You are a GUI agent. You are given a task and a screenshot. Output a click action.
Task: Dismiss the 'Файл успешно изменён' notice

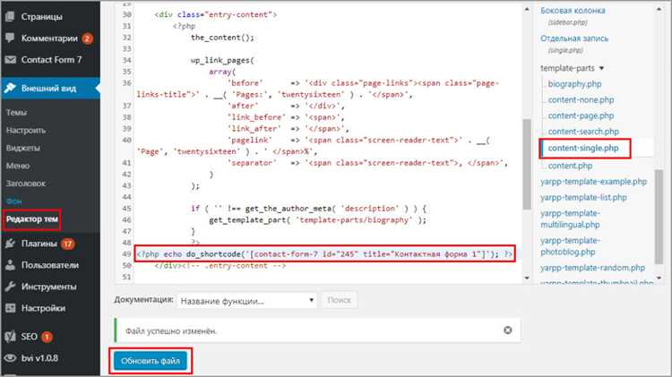coord(507,330)
